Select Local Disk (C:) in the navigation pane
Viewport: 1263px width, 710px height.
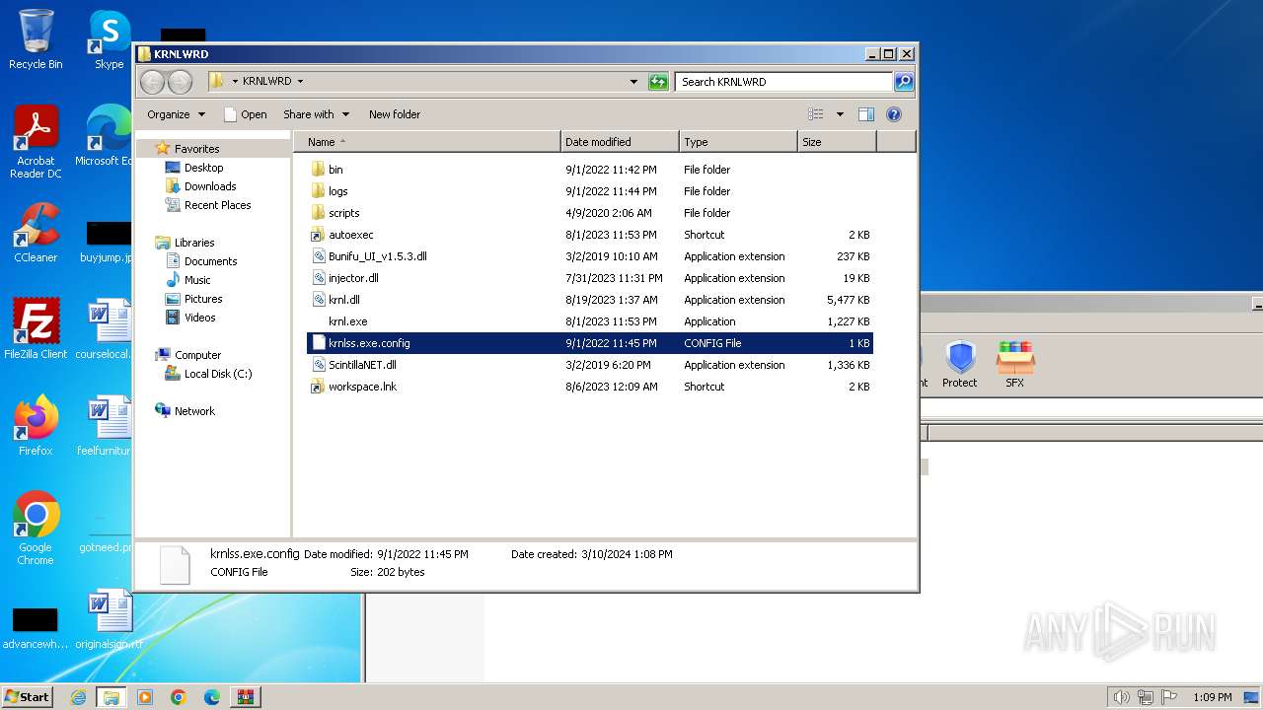(217, 374)
